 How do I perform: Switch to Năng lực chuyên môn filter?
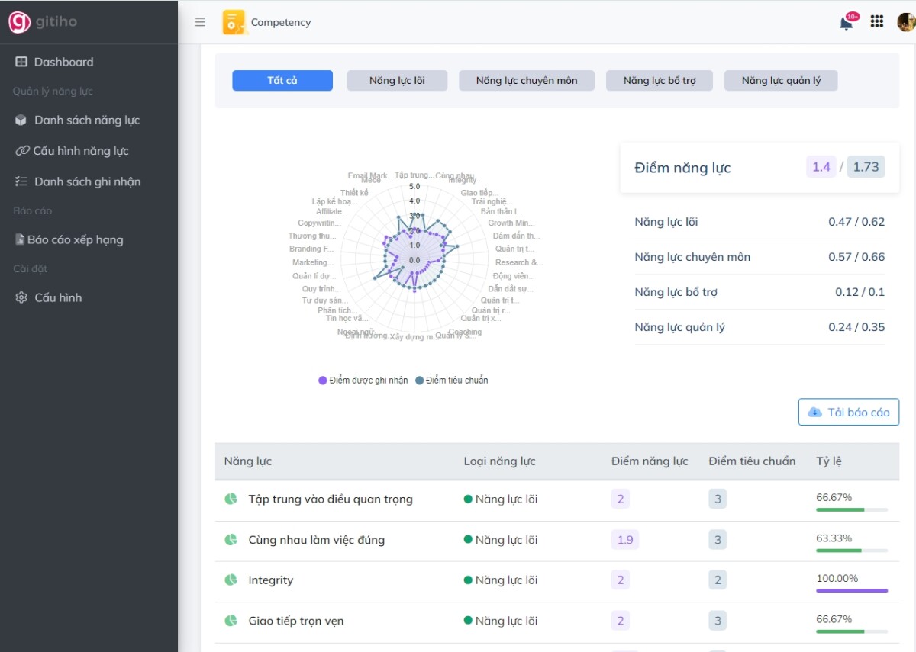coord(527,81)
